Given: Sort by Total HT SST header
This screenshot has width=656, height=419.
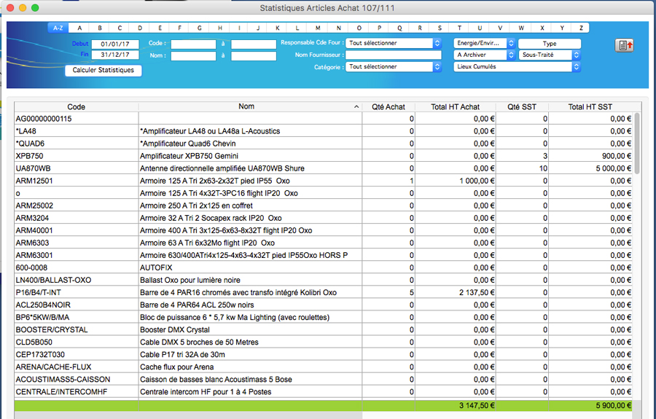Looking at the screenshot, I should click(x=590, y=107).
